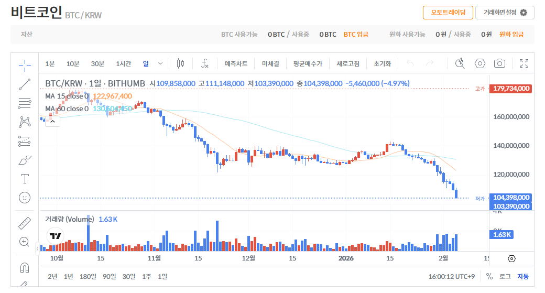This screenshot has width=545, height=293.
Task: Select the trend line drawing tool
Action: click(x=25, y=84)
